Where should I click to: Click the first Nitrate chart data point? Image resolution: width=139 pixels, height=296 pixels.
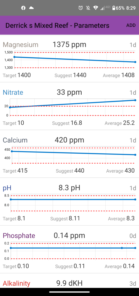(10, 107)
